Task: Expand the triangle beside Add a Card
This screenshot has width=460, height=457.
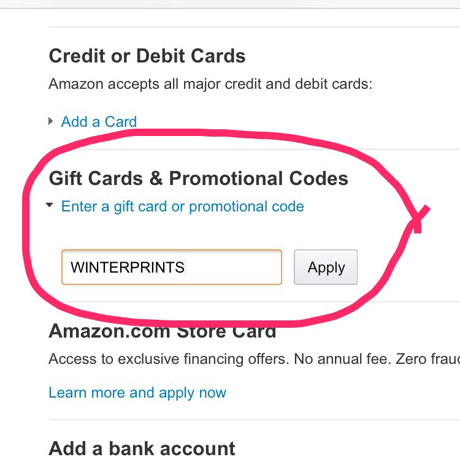Action: point(51,121)
